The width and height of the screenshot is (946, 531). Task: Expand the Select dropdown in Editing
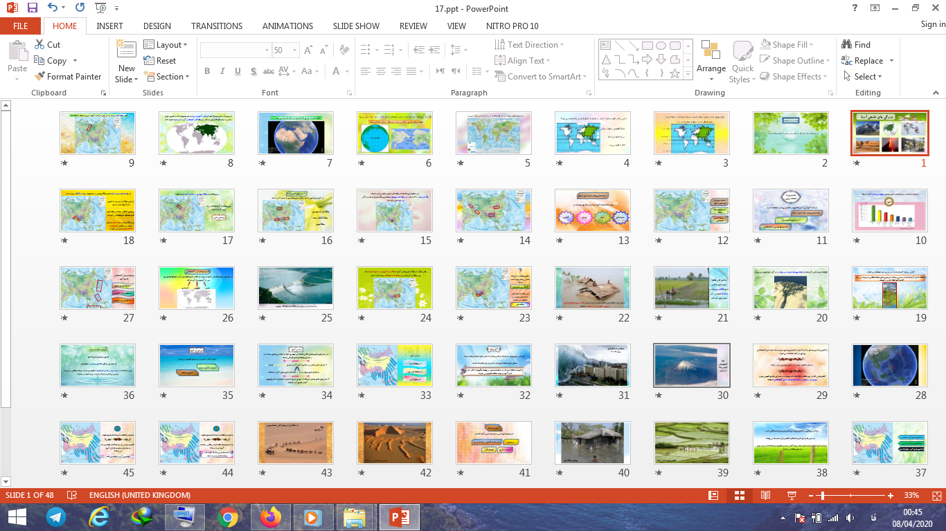tap(863, 77)
